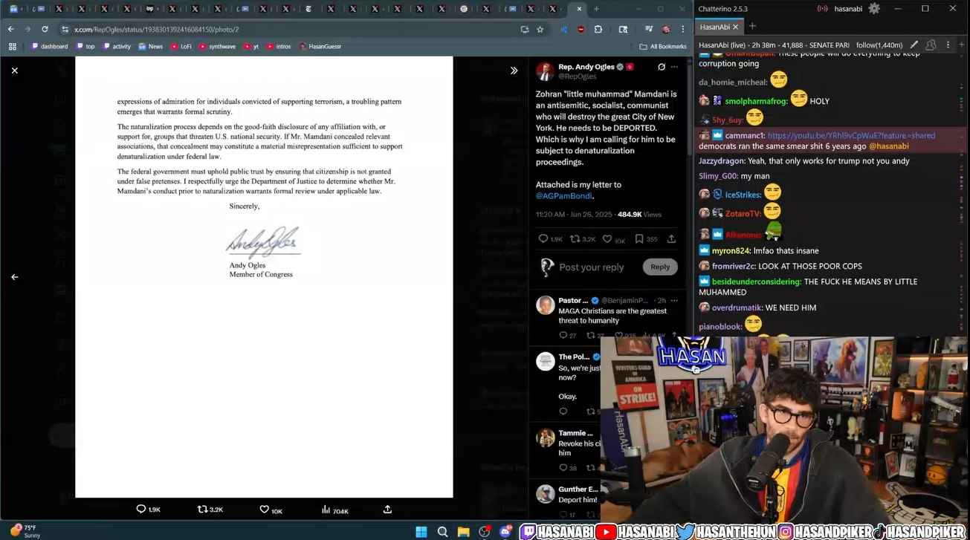Image resolution: width=970 pixels, height=540 pixels.
Task: Open the split three-dot menu in Chatterino
Action: coord(948,45)
